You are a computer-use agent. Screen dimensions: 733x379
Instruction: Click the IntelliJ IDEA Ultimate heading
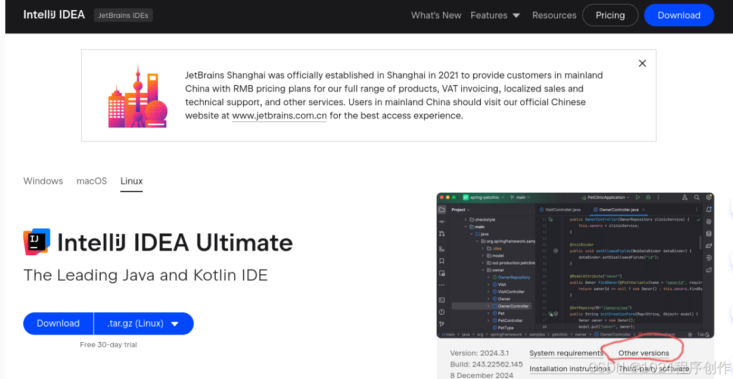click(175, 242)
